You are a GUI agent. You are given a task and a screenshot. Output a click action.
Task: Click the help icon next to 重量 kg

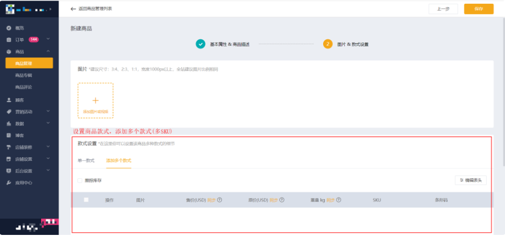click(x=338, y=200)
